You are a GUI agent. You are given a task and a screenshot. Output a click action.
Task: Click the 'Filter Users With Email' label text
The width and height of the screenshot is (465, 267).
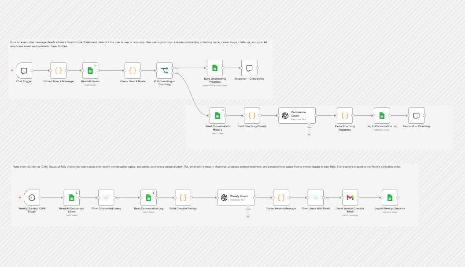[316, 208]
